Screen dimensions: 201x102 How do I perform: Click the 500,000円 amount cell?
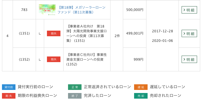[x=135, y=10]
